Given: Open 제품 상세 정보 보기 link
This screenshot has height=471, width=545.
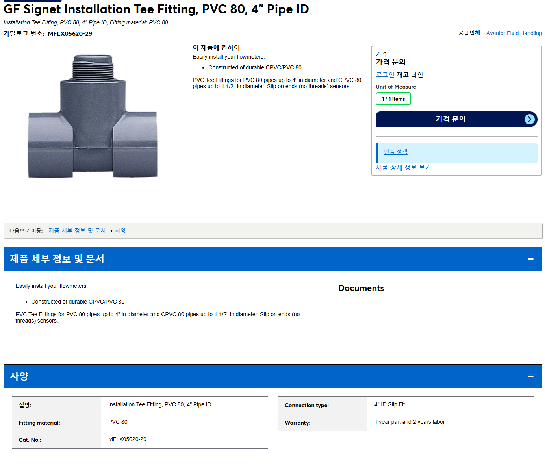Looking at the screenshot, I should [403, 167].
